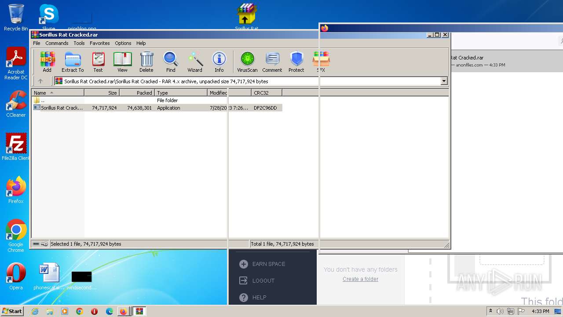Click the Add toolbar icon in WinRAR

[47, 62]
